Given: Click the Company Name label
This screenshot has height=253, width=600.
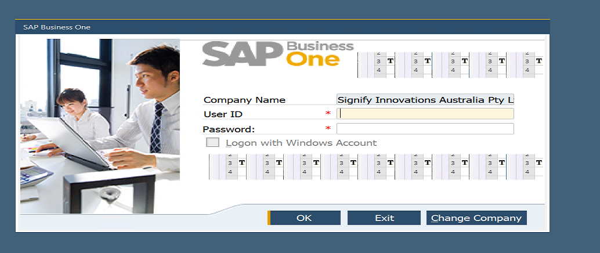Looking at the screenshot, I should [244, 100].
